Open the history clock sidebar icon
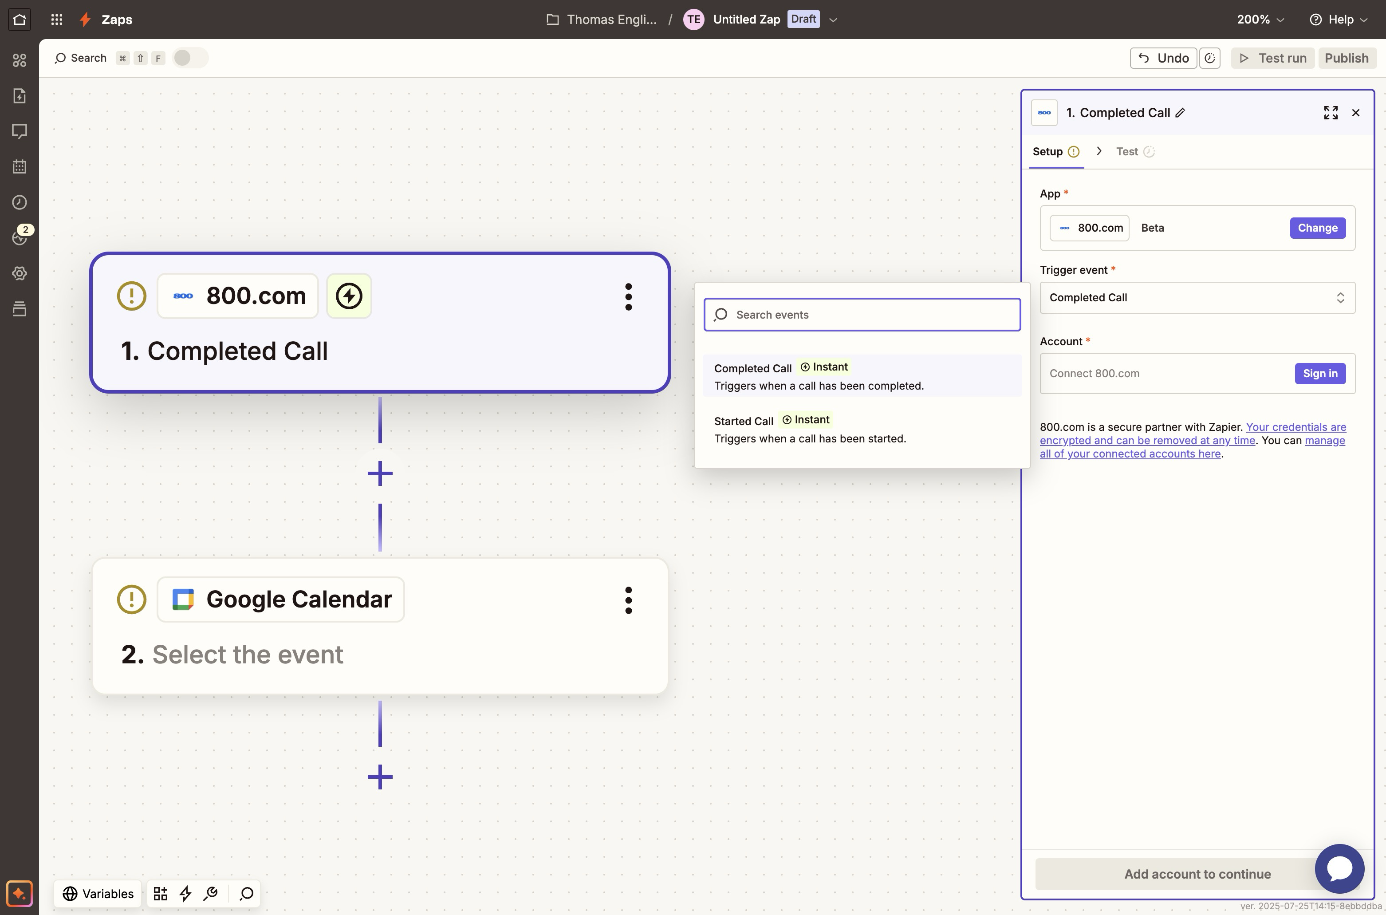The width and height of the screenshot is (1386, 915). tap(19, 202)
